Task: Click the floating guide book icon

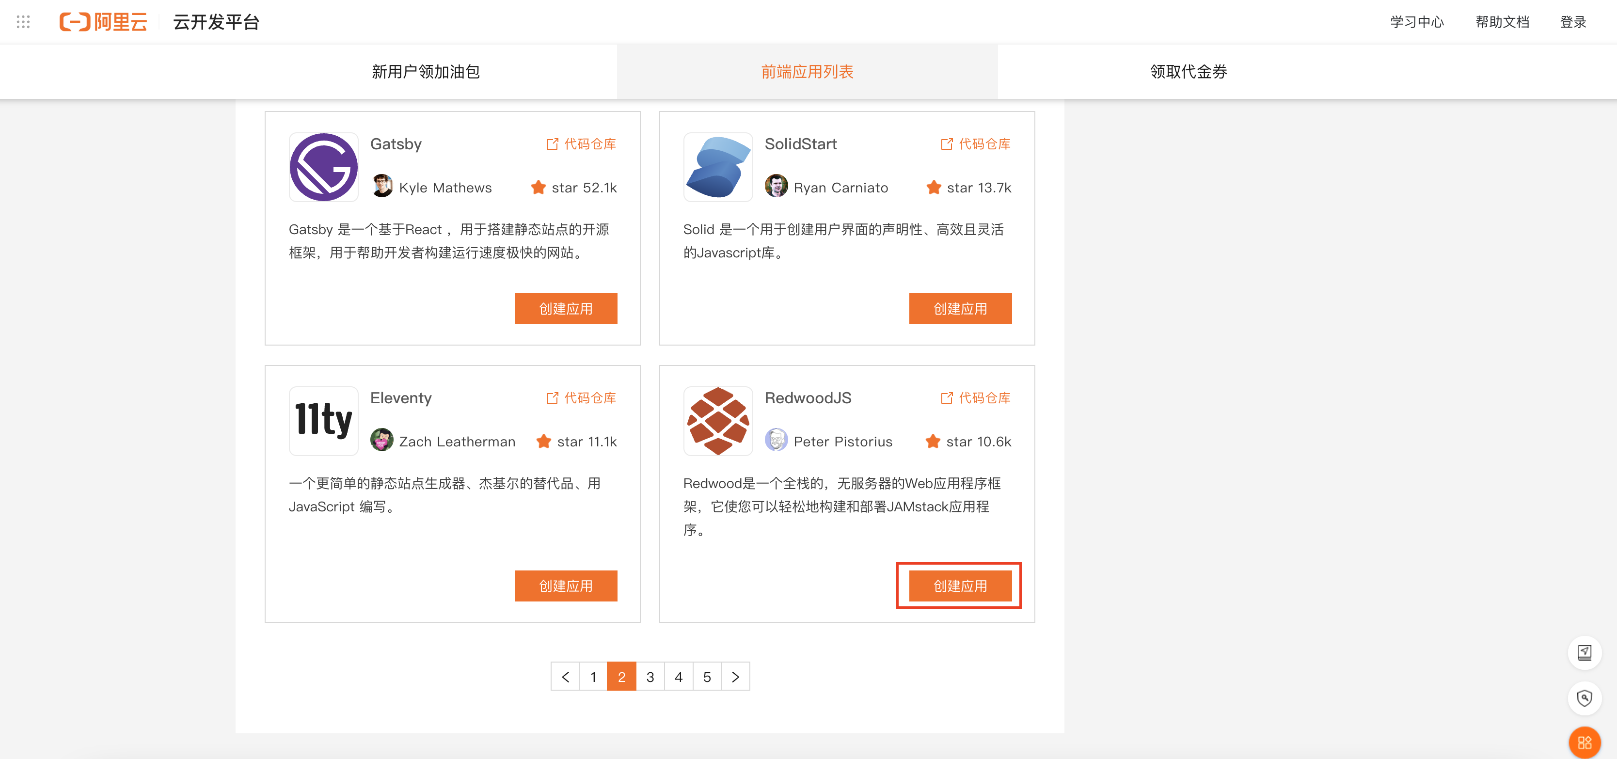Action: [1585, 653]
